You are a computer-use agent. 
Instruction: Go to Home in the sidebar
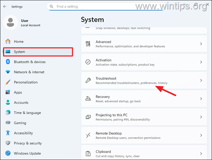(38, 41)
